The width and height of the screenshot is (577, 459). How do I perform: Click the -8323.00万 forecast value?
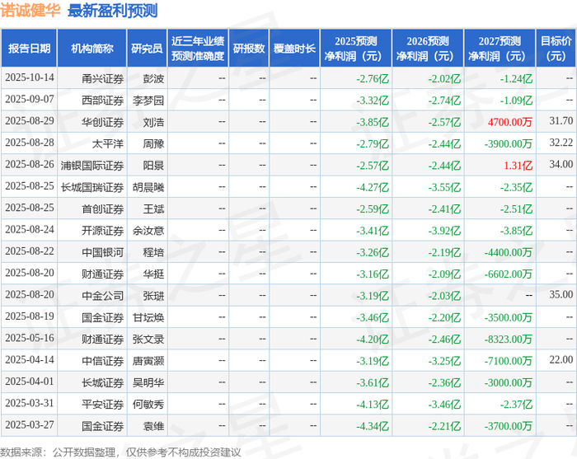509,339
